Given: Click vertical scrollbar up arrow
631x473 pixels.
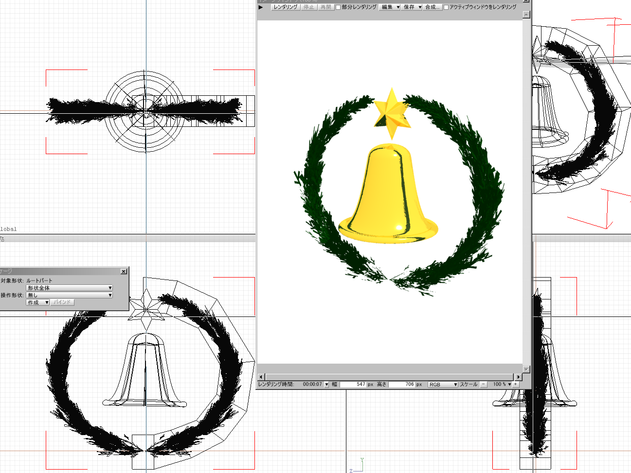Looking at the screenshot, I should pos(526,15).
